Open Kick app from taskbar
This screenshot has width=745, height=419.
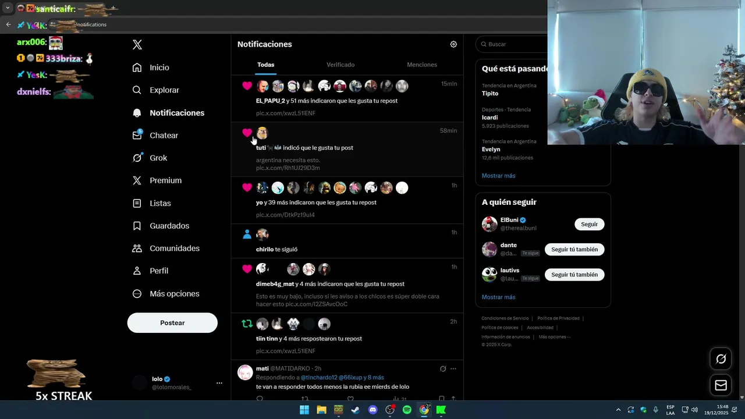441,410
